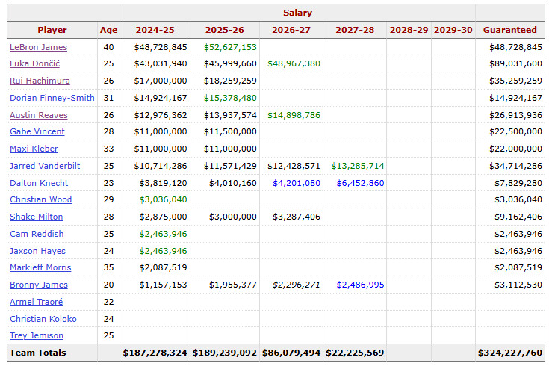Open Markieff Morris player link
Image resolution: width=549 pixels, height=366 pixels.
tap(40, 267)
